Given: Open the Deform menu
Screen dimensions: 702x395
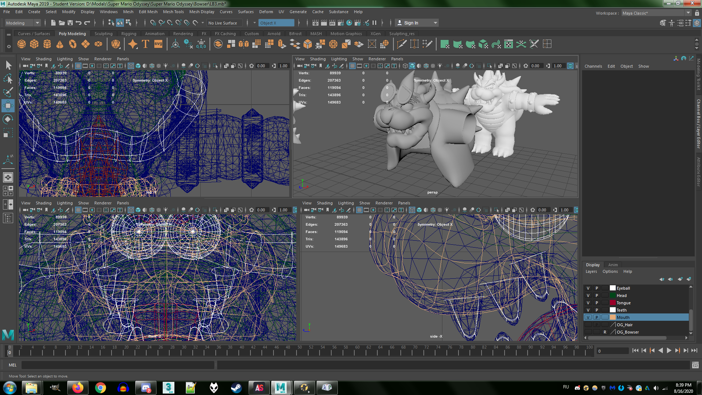Looking at the screenshot, I should [266, 12].
